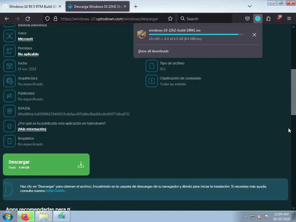
Task: Reload the current page
Action: 28,19
